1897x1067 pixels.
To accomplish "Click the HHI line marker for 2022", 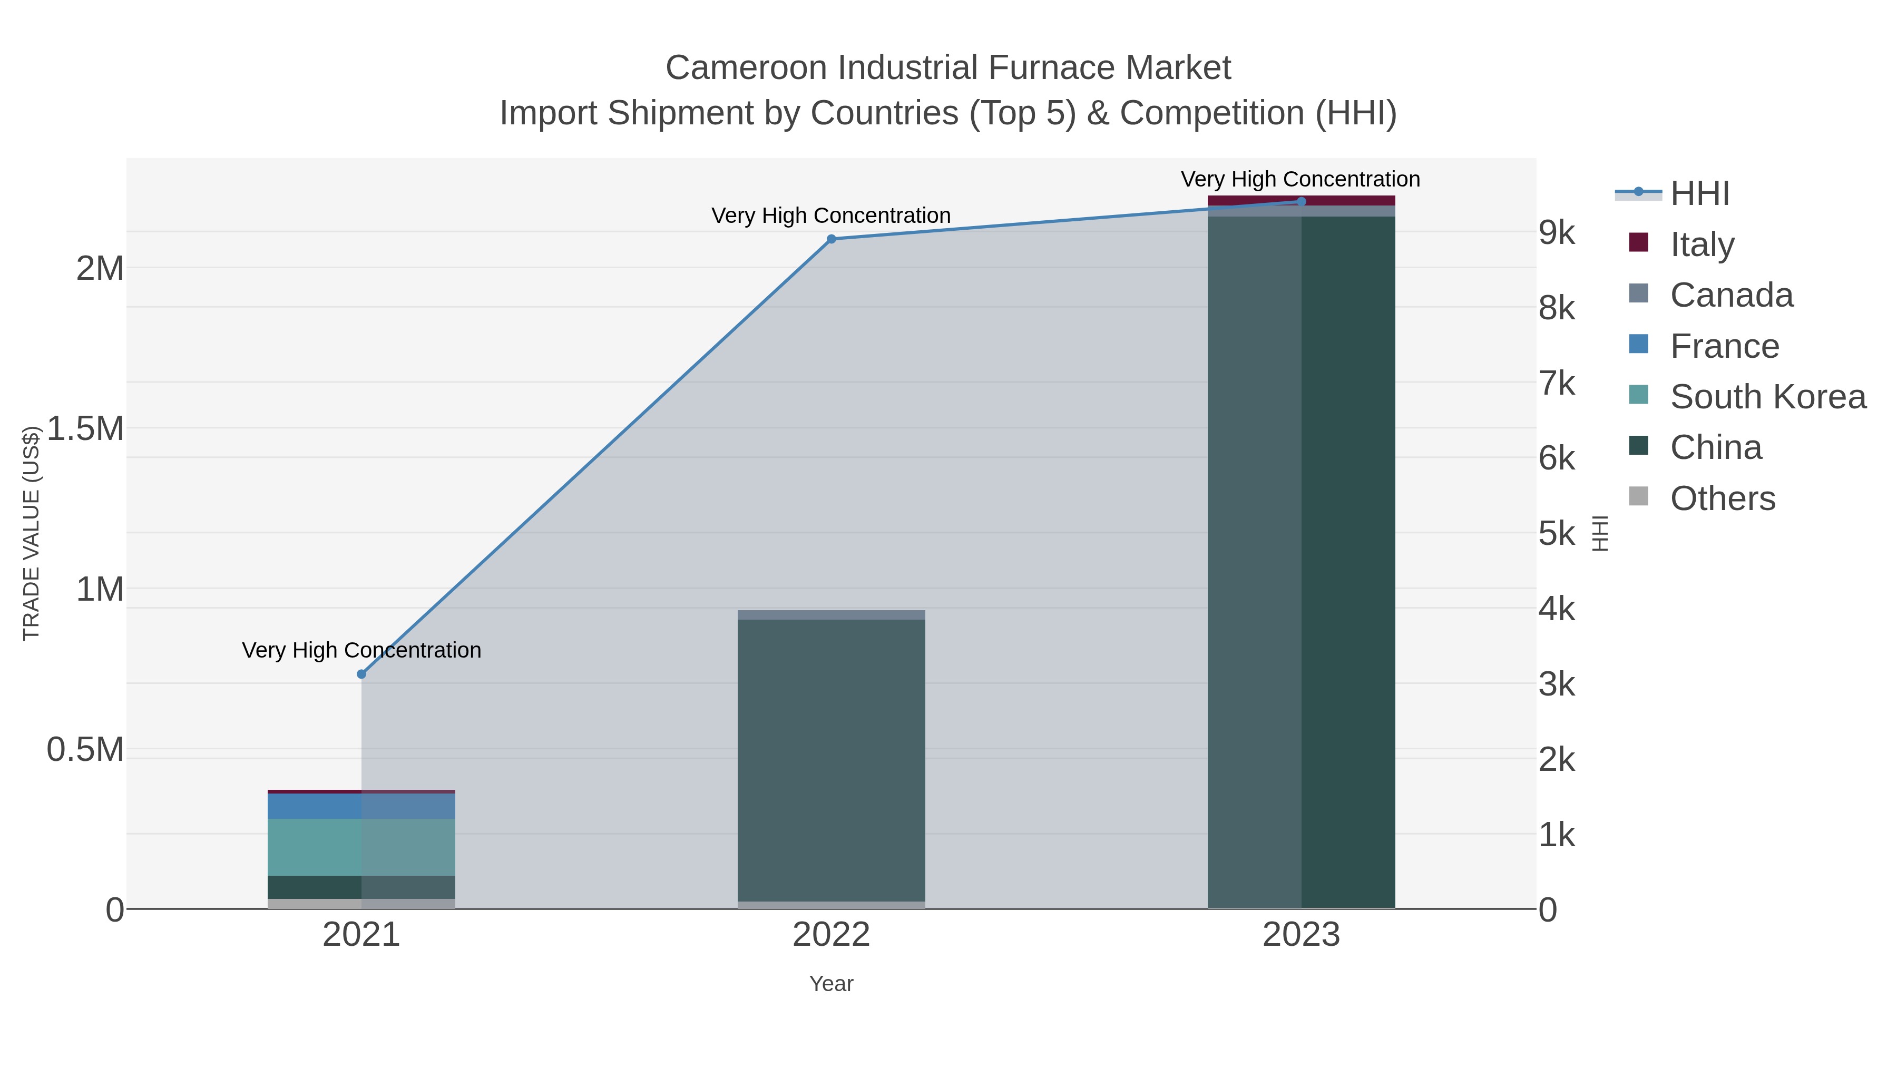I will point(832,239).
